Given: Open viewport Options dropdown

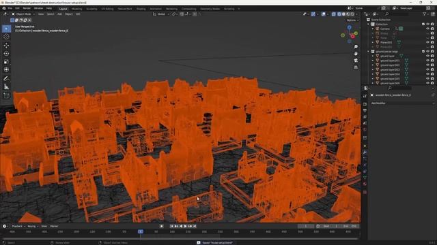Looking at the screenshot, I should pyautogui.click(x=352, y=20).
